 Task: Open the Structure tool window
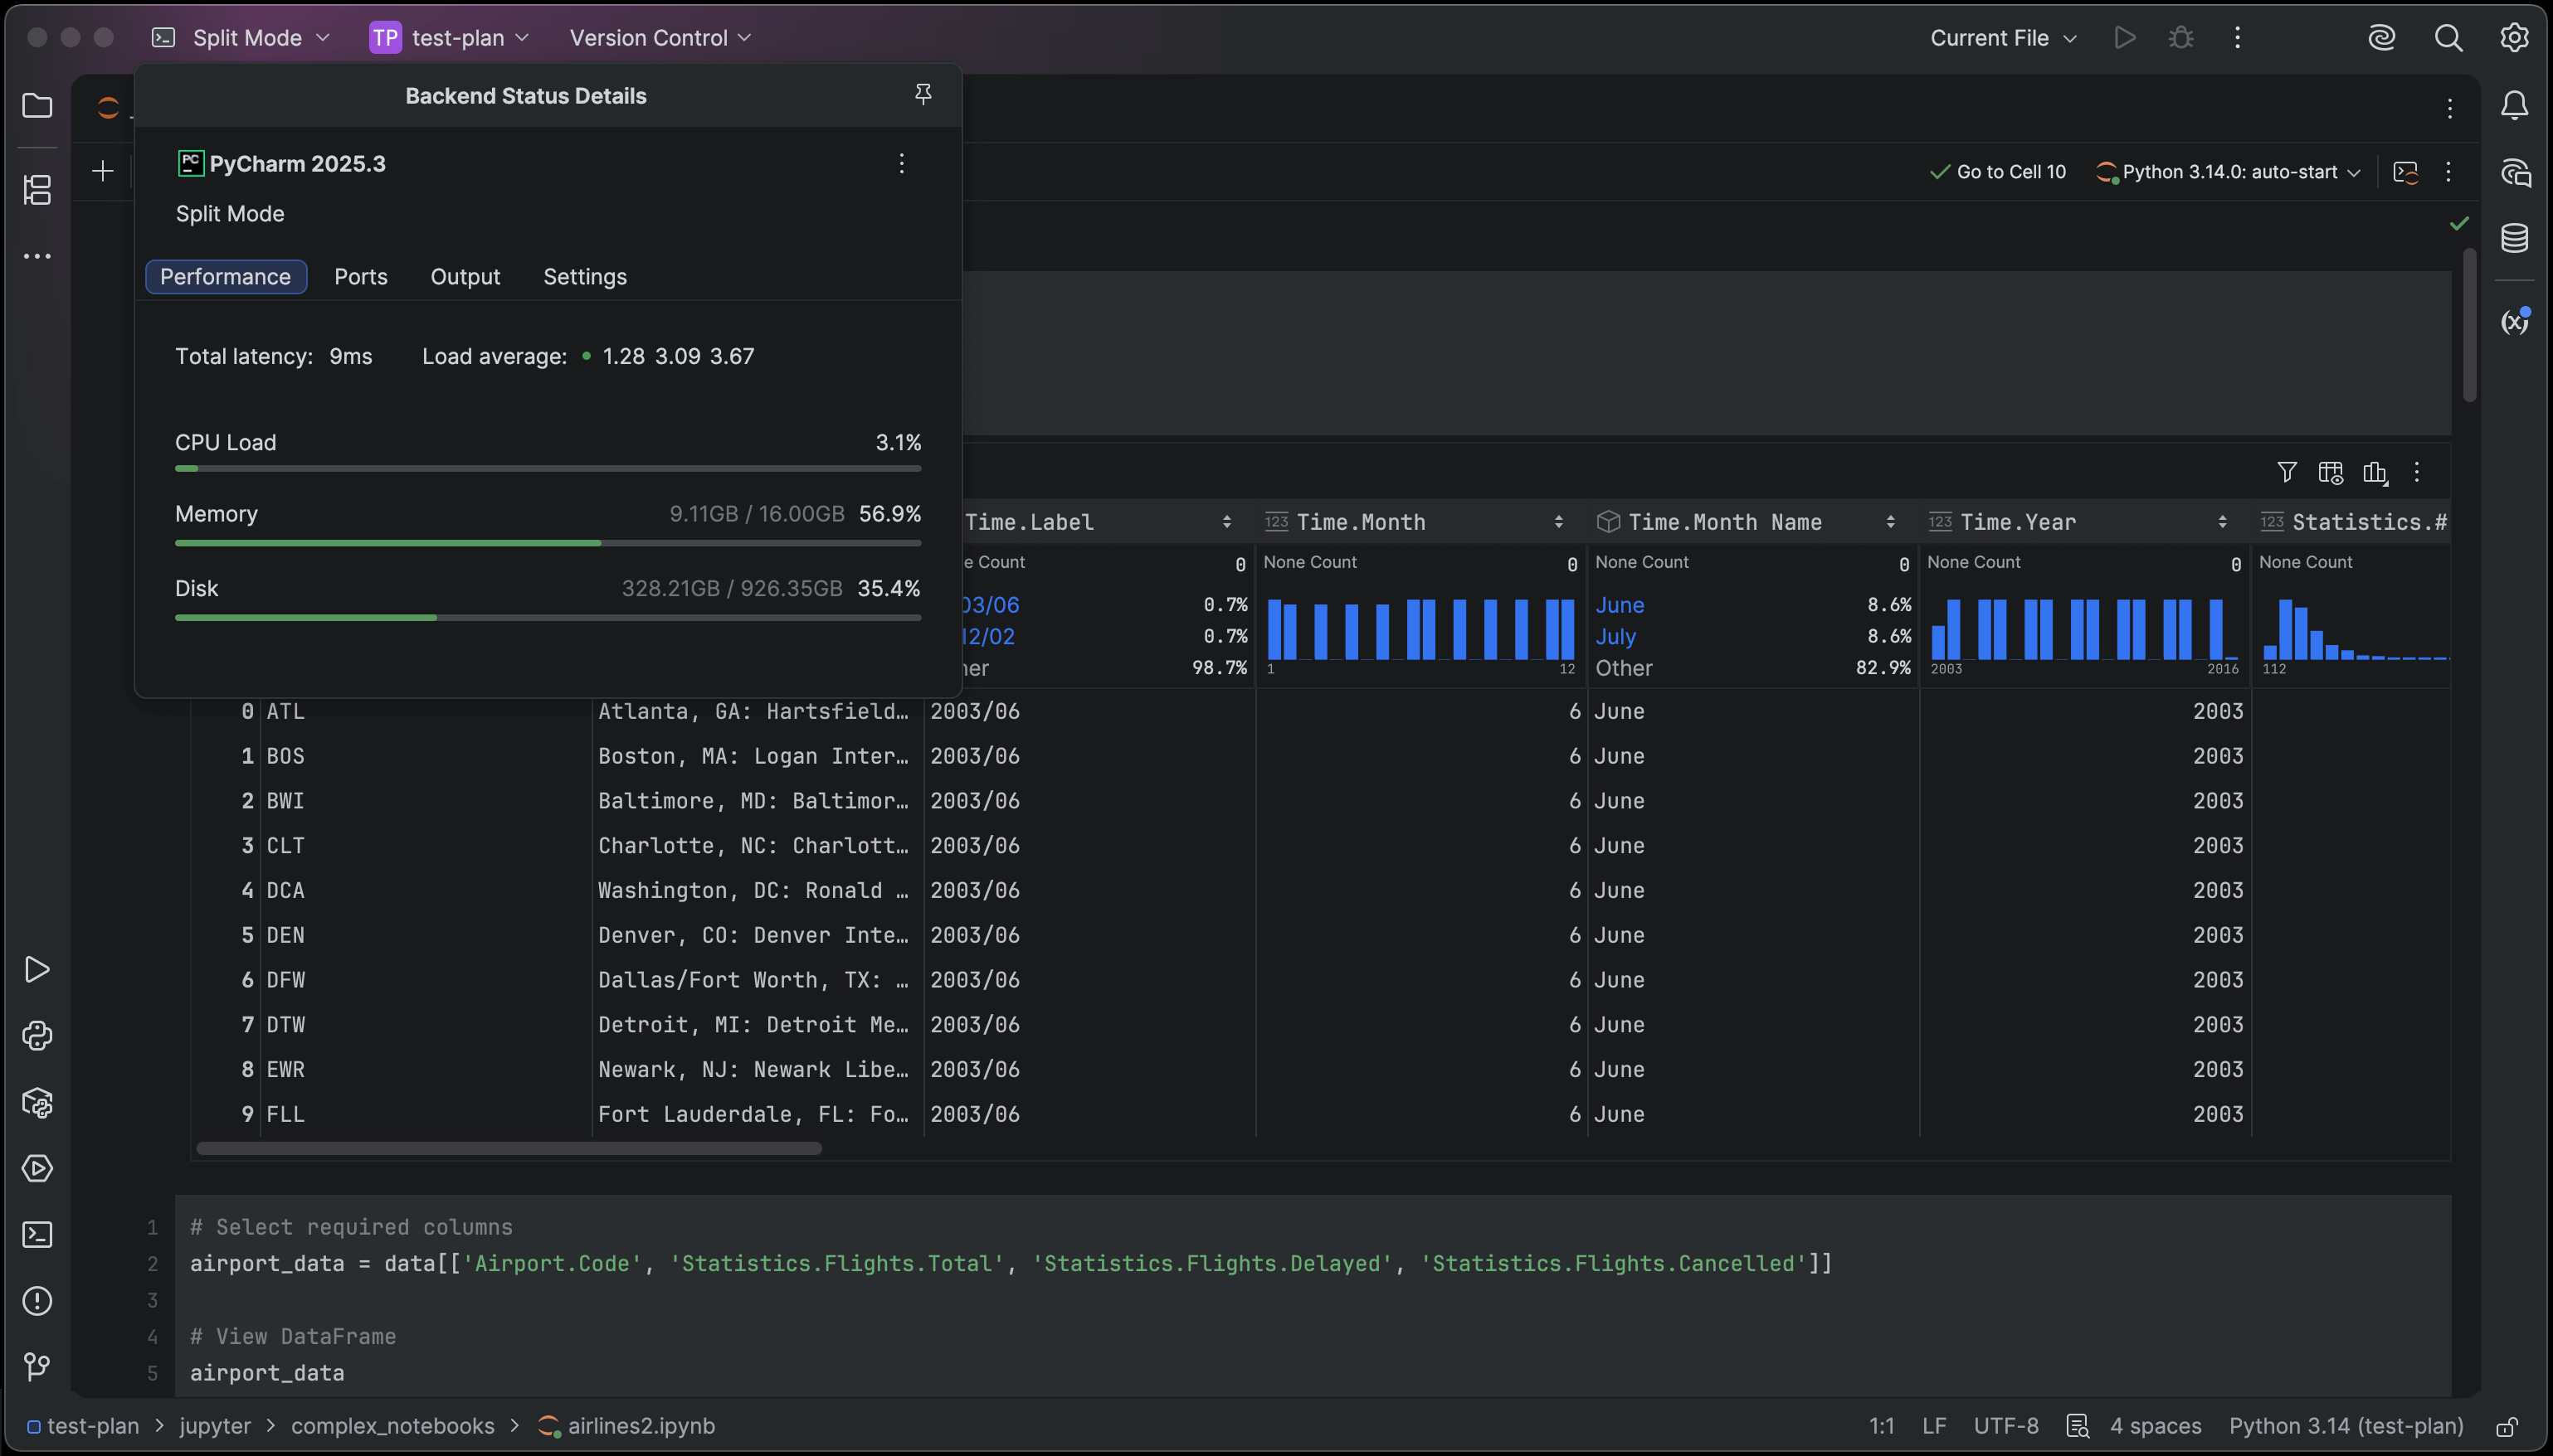[x=37, y=189]
